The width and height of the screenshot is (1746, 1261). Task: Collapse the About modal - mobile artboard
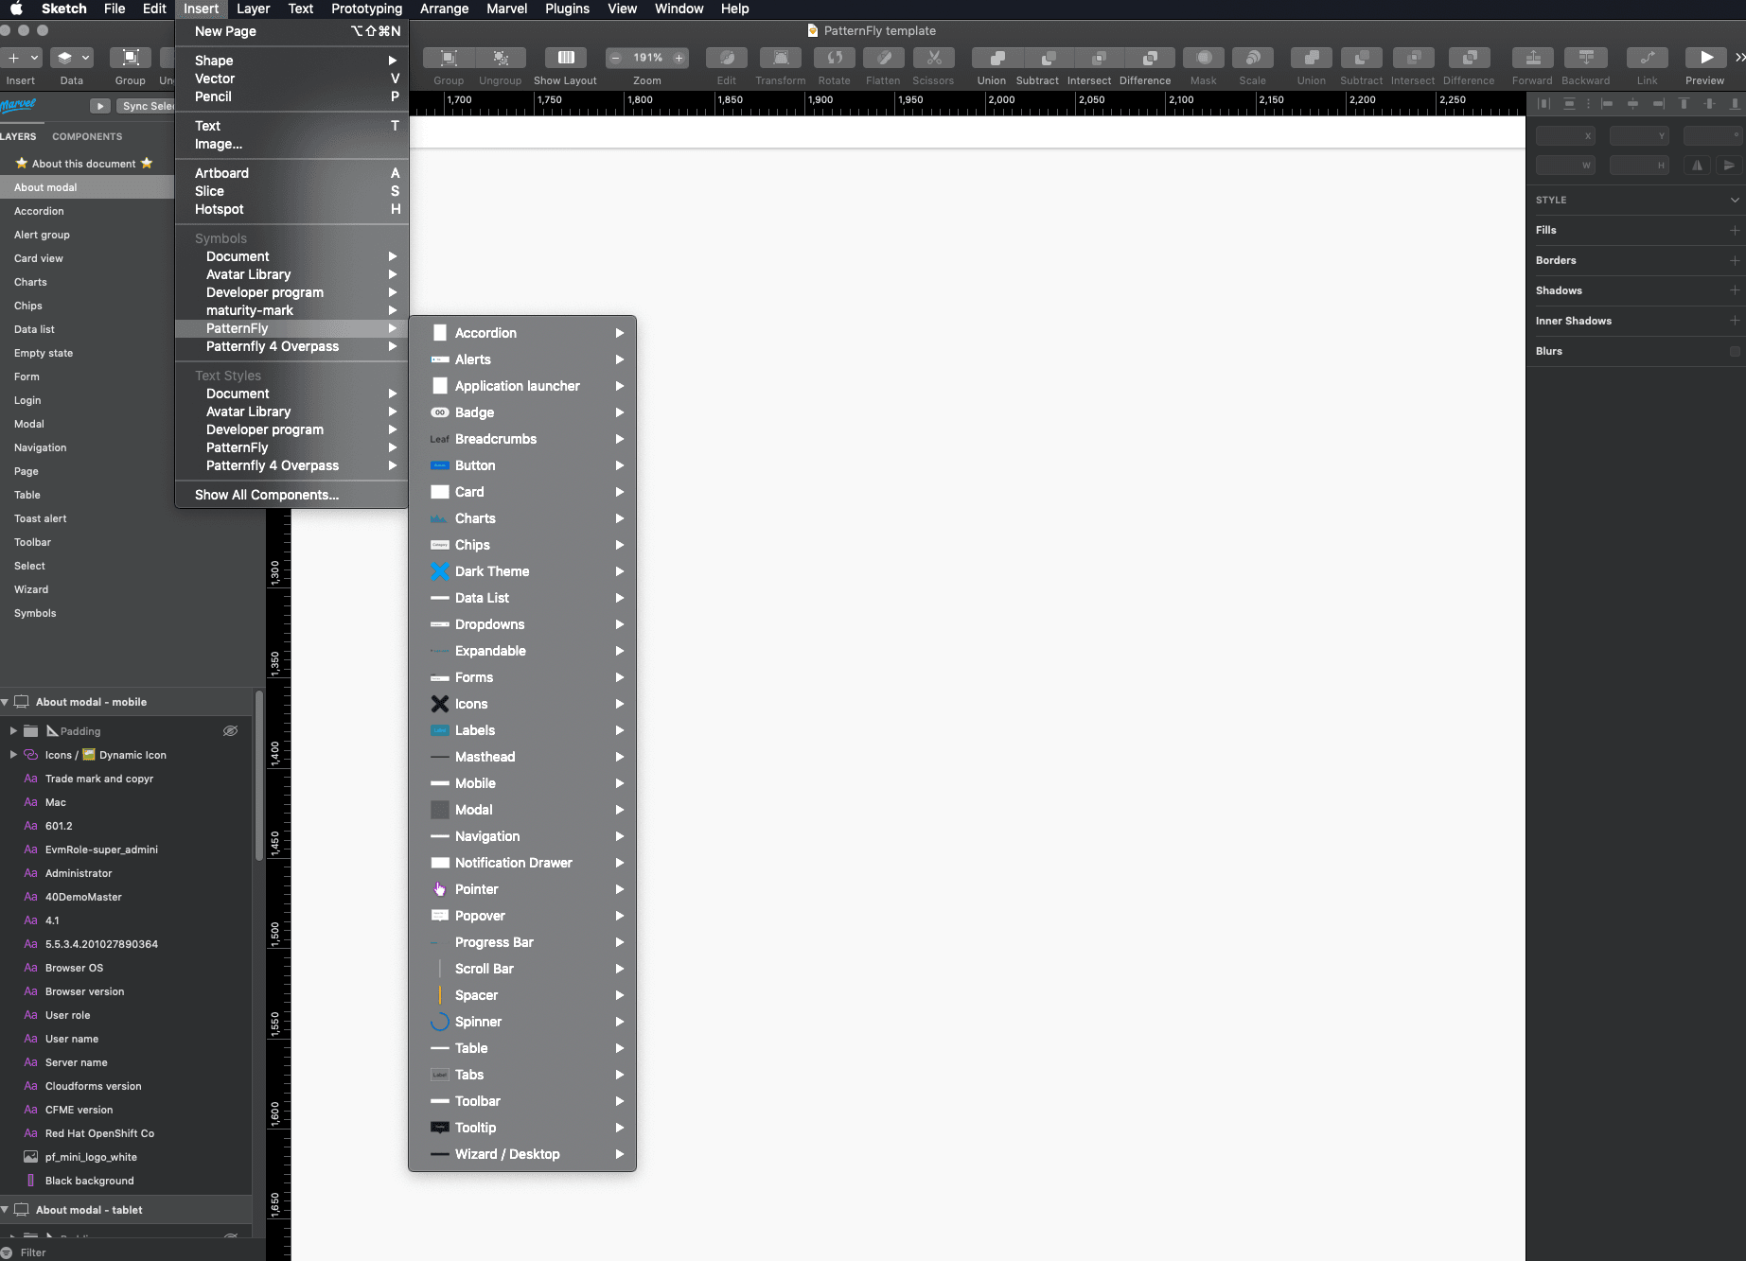(6, 702)
